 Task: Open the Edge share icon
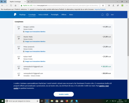[x=118, y=5]
